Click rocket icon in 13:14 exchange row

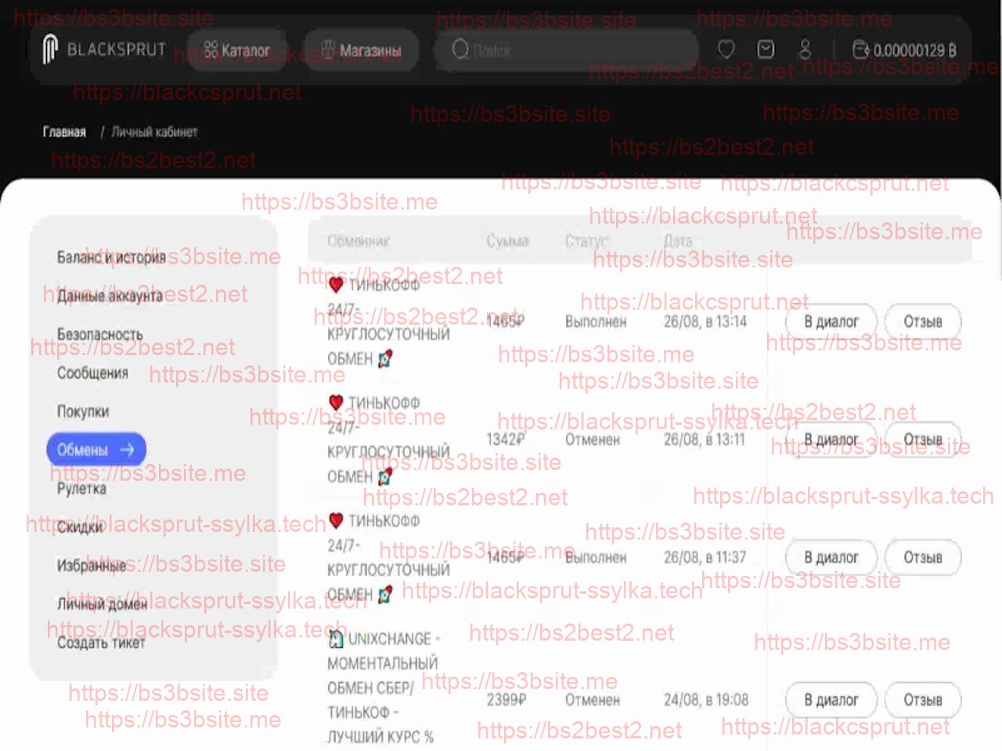click(384, 359)
